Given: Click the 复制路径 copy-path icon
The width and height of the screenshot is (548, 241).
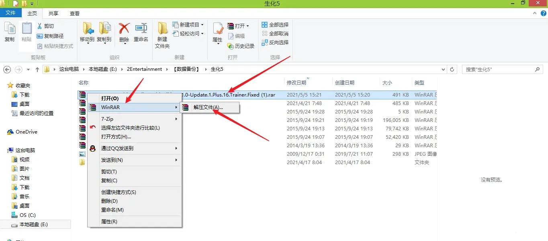Looking at the screenshot, I should click(40, 36).
